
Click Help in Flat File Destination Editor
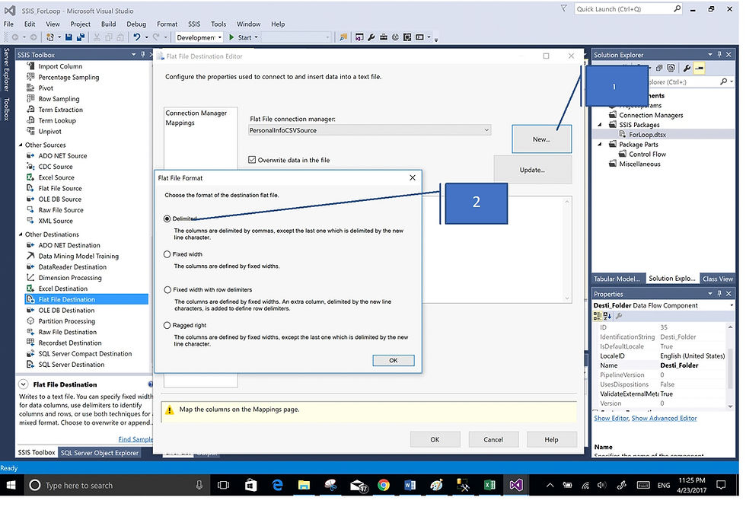coord(551,439)
